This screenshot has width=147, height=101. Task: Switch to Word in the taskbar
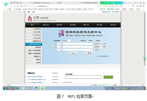click(x=36, y=88)
